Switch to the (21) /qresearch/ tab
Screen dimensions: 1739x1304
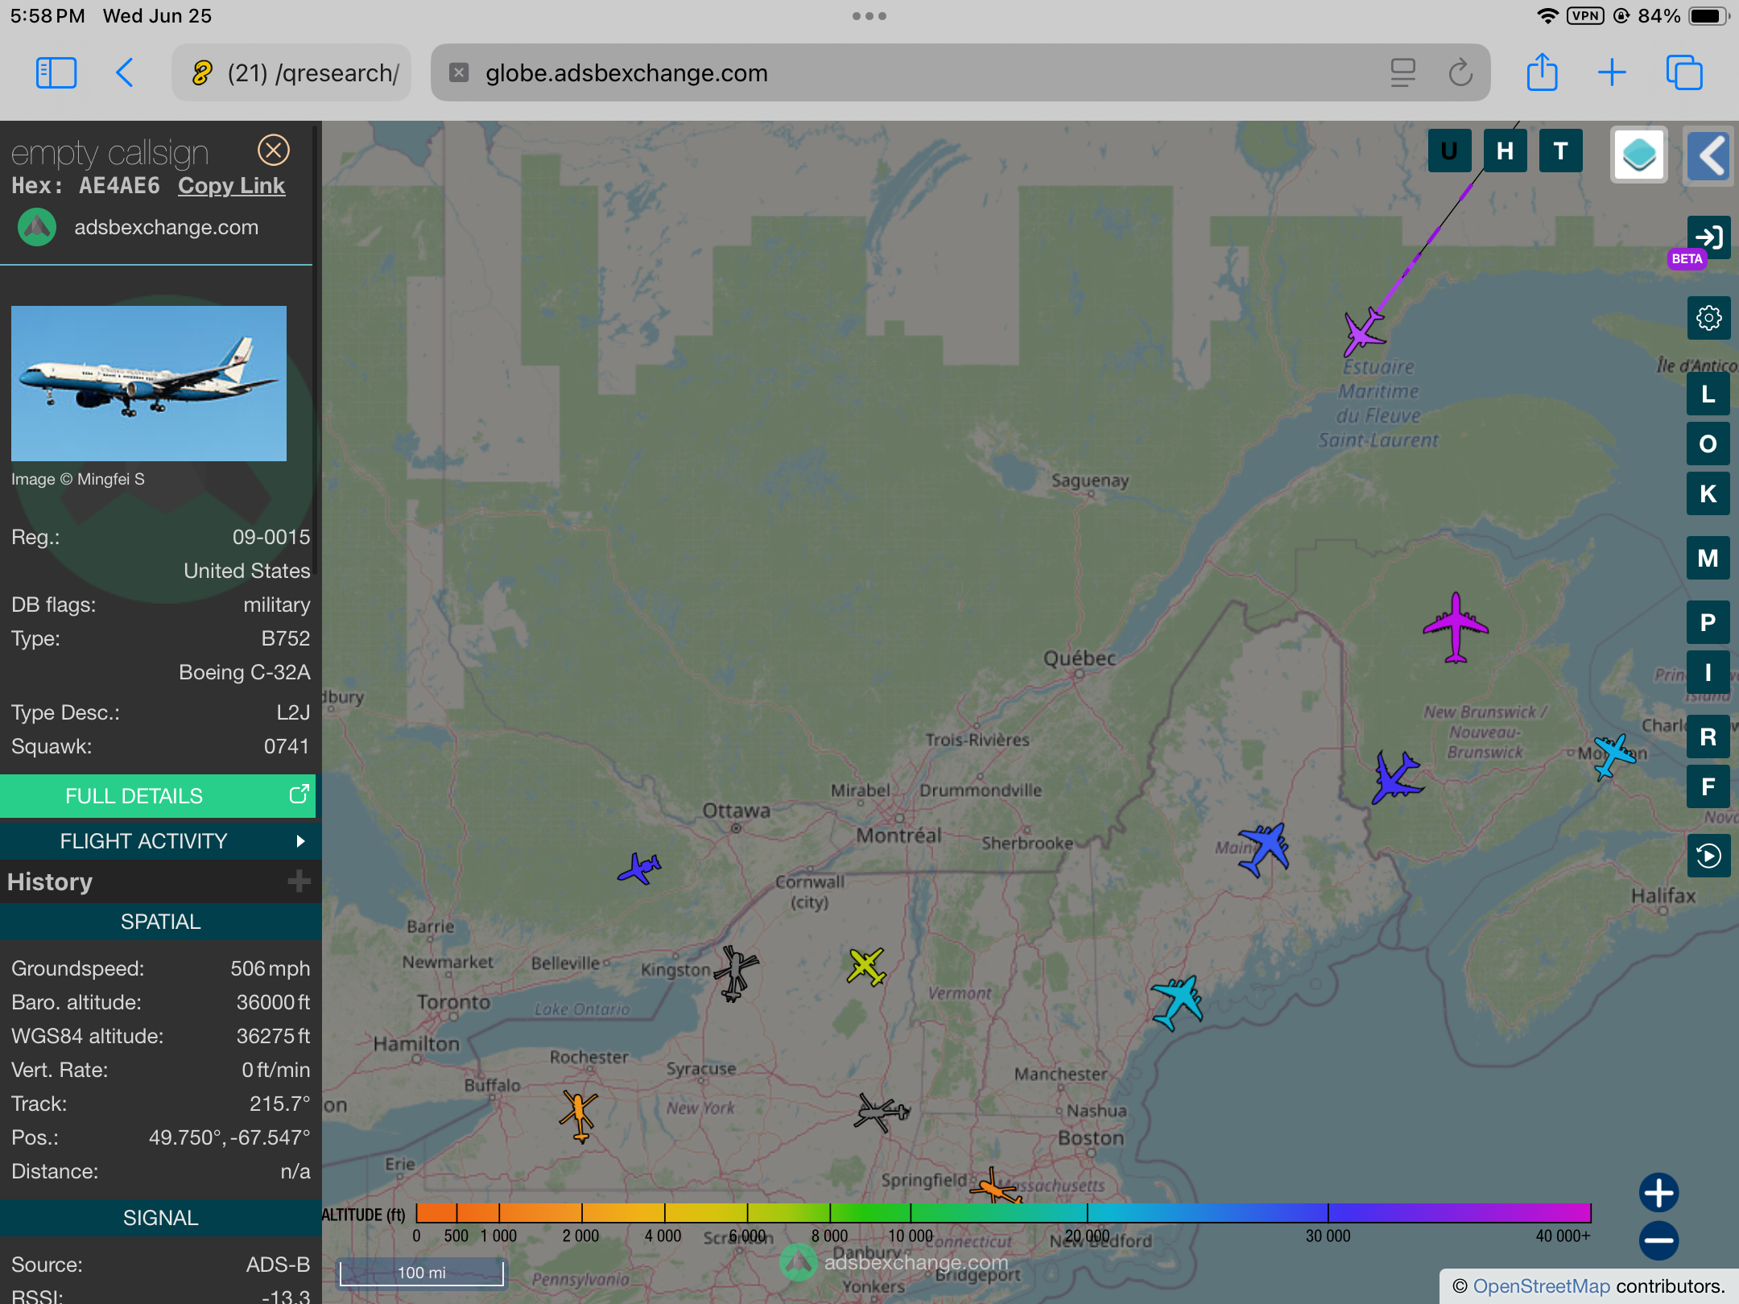pos(291,72)
